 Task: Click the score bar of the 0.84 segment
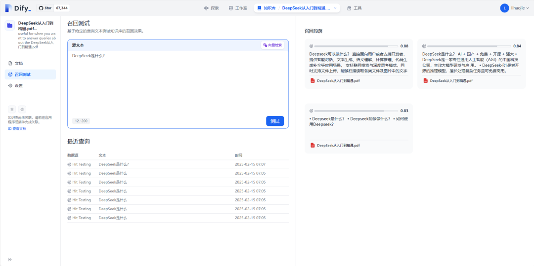469,46
